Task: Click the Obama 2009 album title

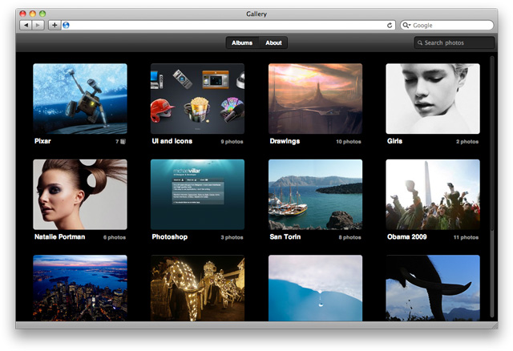Action: pos(406,237)
